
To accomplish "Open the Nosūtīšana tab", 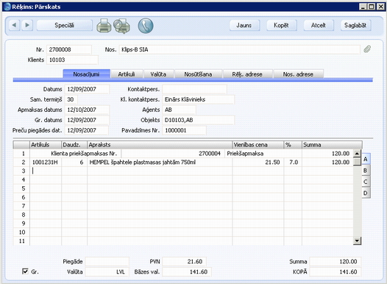I will tap(198, 74).
